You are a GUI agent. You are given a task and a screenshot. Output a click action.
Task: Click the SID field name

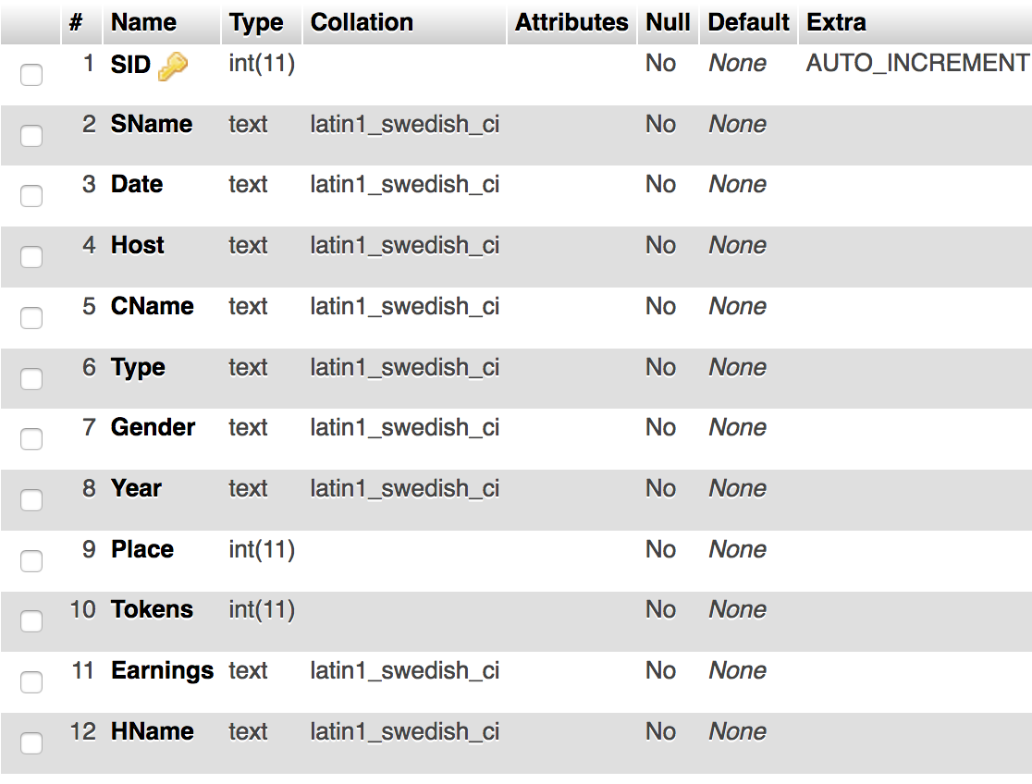(x=130, y=65)
